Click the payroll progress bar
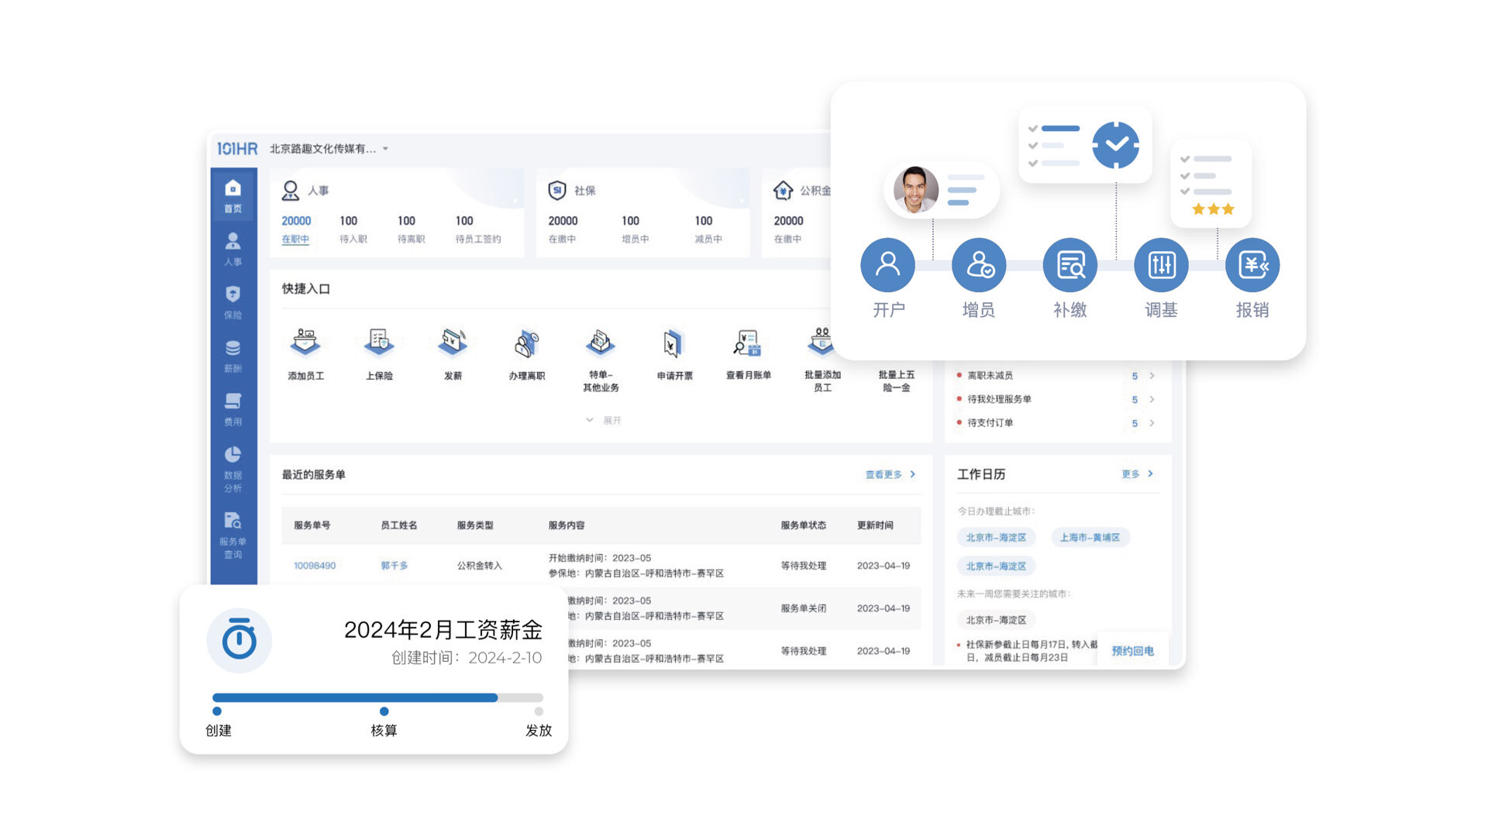 tap(377, 697)
